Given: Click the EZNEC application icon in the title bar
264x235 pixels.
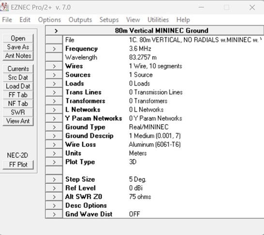Looking at the screenshot, I should point(4,7).
